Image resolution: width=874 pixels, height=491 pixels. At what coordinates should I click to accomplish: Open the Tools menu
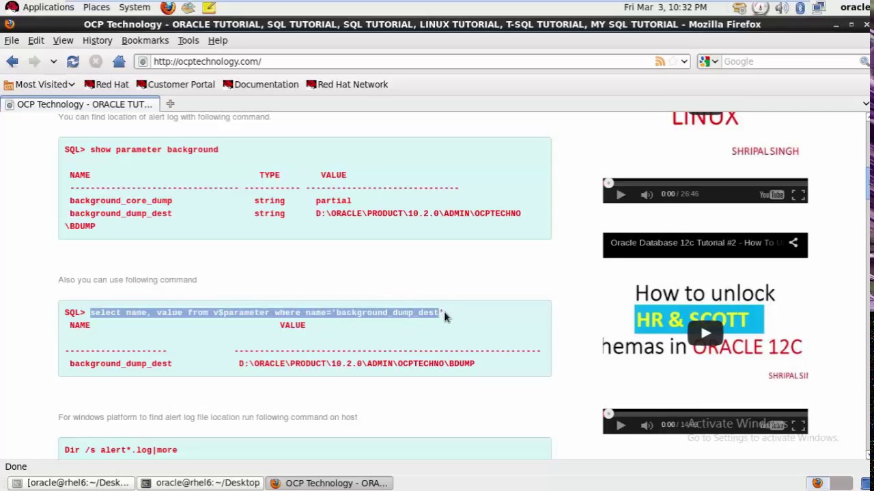(188, 40)
